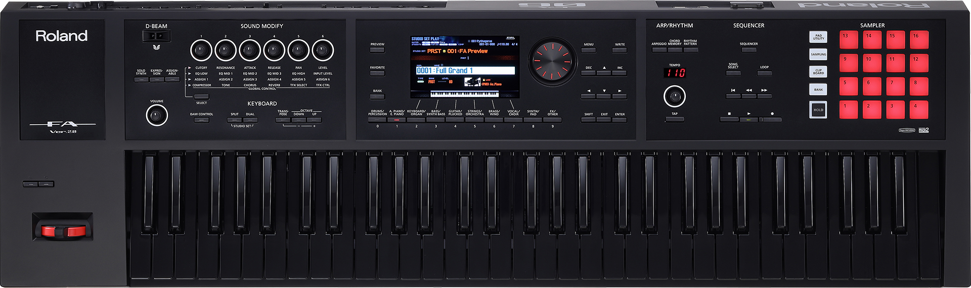Tap sampler pad 4

click(x=919, y=110)
